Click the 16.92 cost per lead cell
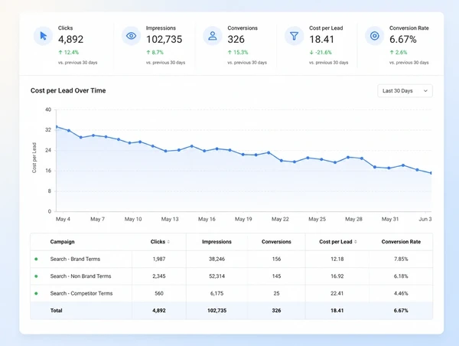The width and height of the screenshot is (459, 346). click(337, 276)
